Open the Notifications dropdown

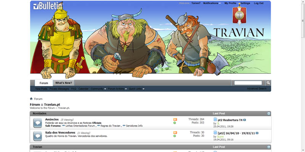(x=212, y=3)
